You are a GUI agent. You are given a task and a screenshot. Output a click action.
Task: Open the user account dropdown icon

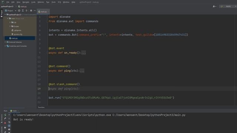(214, 7)
